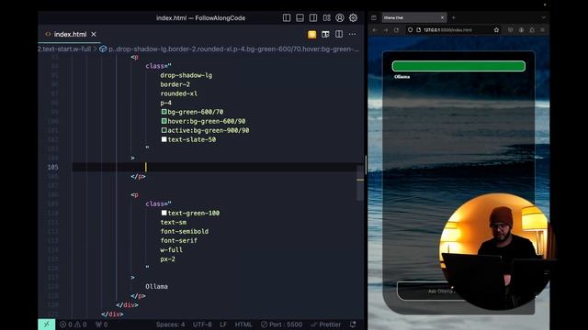
Task: Open the browser list all tabs chevron
Action: (x=544, y=17)
